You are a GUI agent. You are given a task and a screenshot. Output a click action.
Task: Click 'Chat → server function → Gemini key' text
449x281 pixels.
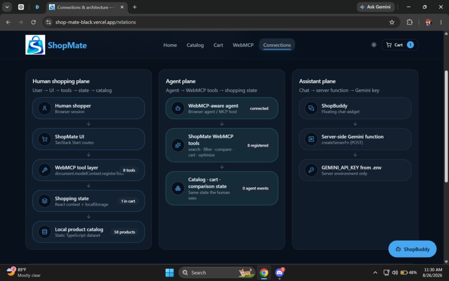339,90
